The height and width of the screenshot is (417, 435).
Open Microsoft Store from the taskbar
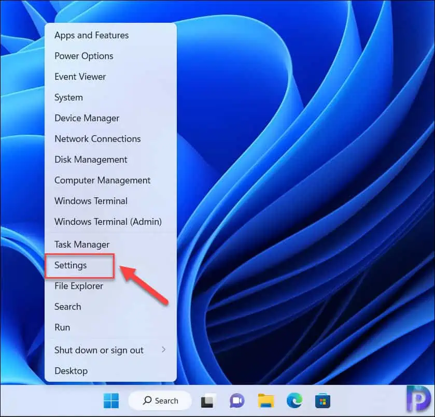pyautogui.click(x=322, y=401)
